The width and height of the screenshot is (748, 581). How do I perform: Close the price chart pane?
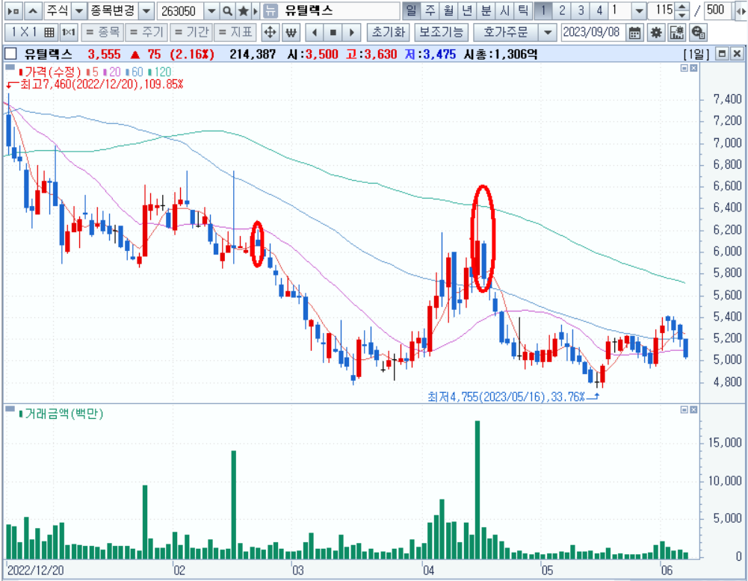coord(693,68)
